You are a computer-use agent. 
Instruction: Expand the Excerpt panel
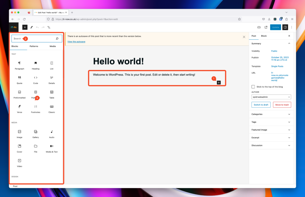pos(271,137)
